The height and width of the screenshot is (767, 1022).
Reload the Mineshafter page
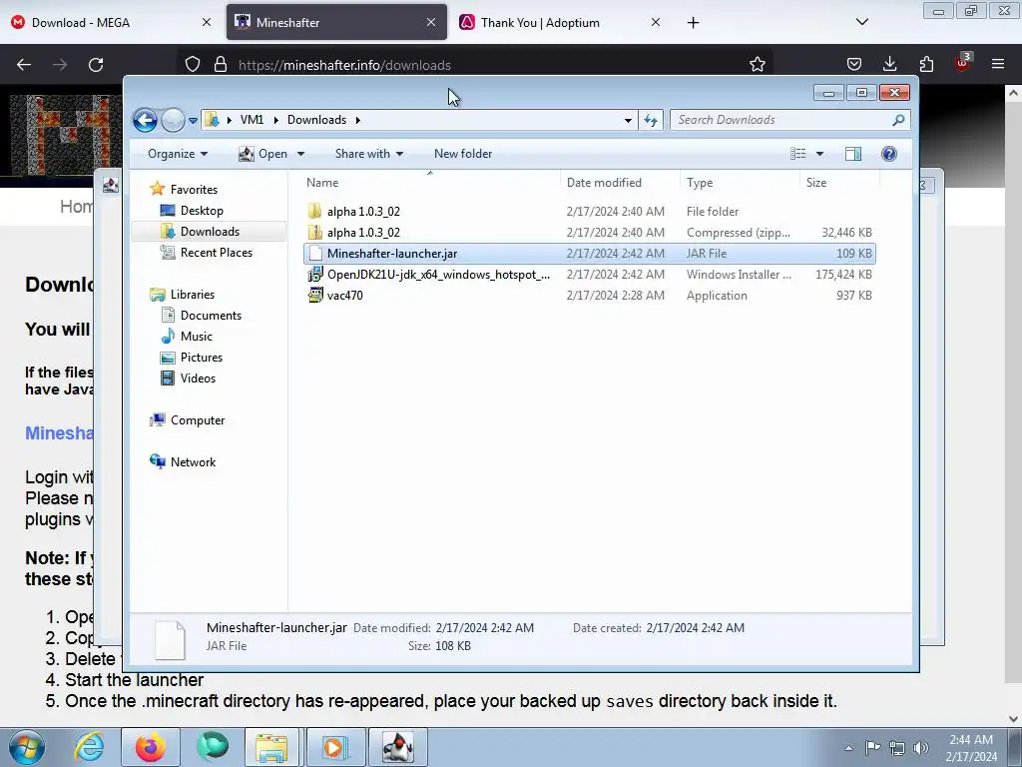(96, 65)
